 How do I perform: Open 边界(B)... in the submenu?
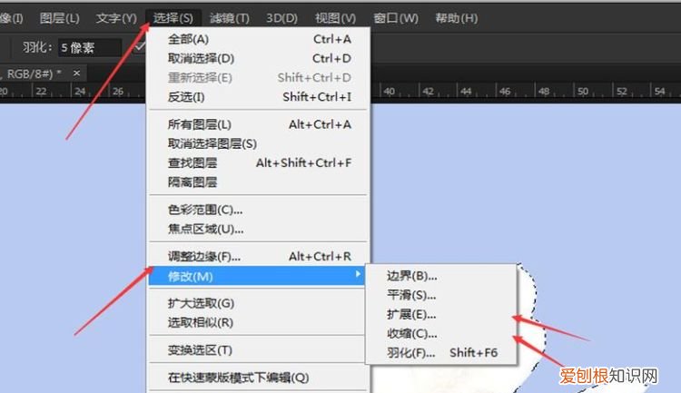click(441, 276)
